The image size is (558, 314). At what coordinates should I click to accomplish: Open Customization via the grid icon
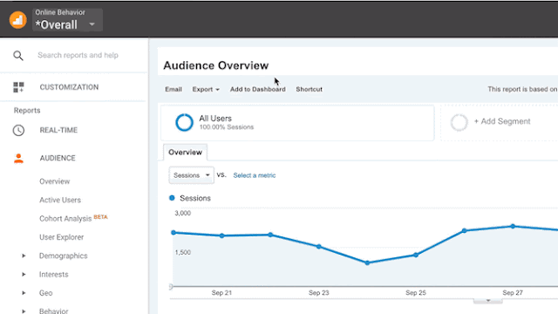(x=18, y=87)
